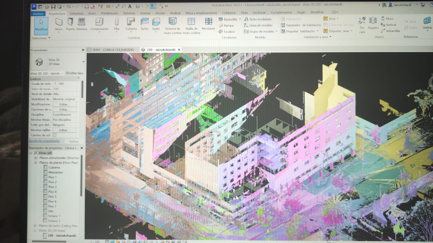
Task: Collapse the Vistas (all) tree node
Action: pos(31,153)
